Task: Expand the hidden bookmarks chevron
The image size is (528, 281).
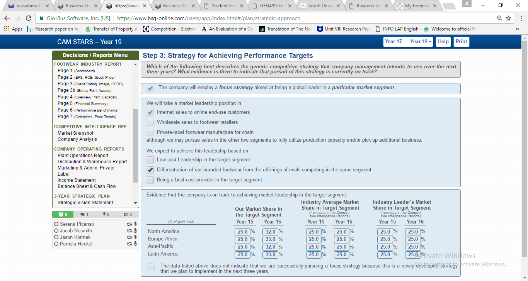Action: coord(518,29)
